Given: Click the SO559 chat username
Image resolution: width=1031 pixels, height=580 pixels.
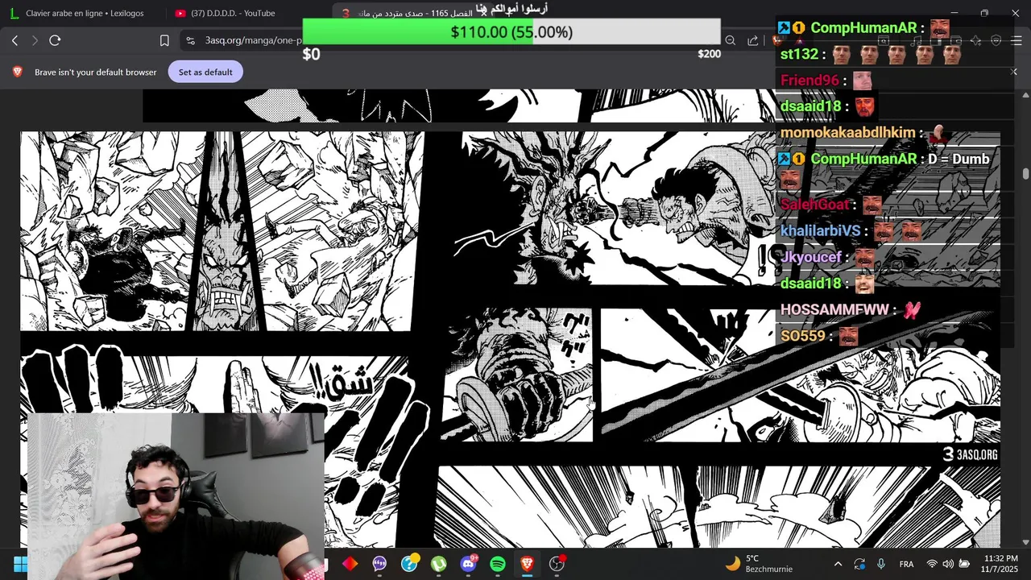Looking at the screenshot, I should tap(803, 336).
